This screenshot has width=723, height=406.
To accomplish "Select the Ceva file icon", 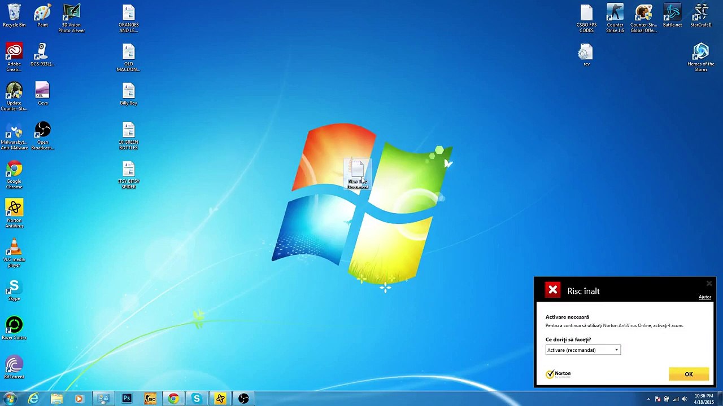I will click(x=42, y=94).
